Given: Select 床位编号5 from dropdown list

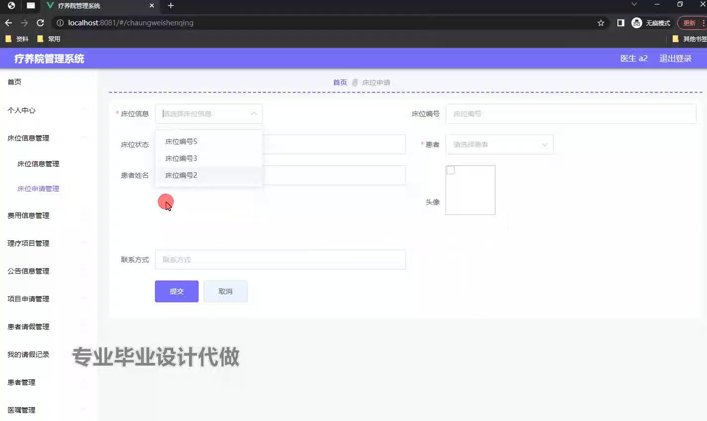Looking at the screenshot, I should pos(181,141).
